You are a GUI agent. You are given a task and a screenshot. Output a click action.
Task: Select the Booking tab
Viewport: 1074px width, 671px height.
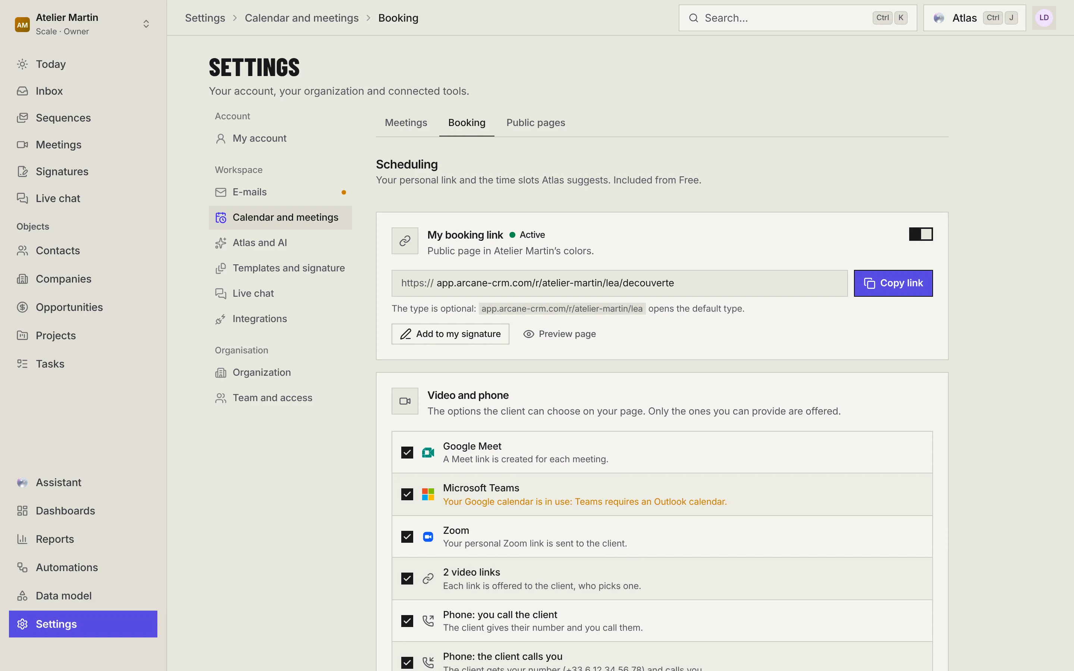pos(467,123)
